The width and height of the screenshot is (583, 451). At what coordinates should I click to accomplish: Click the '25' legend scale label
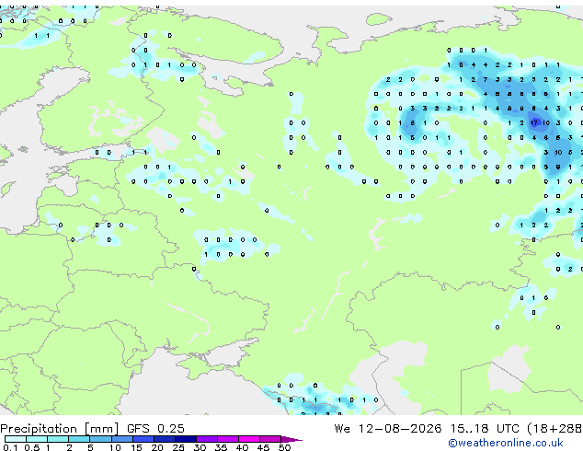coord(178,447)
